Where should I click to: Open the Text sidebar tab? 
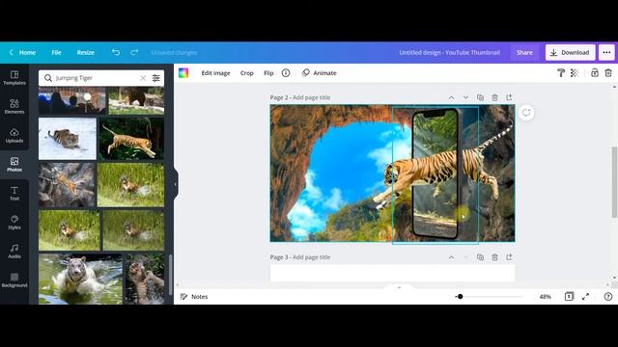[14, 193]
